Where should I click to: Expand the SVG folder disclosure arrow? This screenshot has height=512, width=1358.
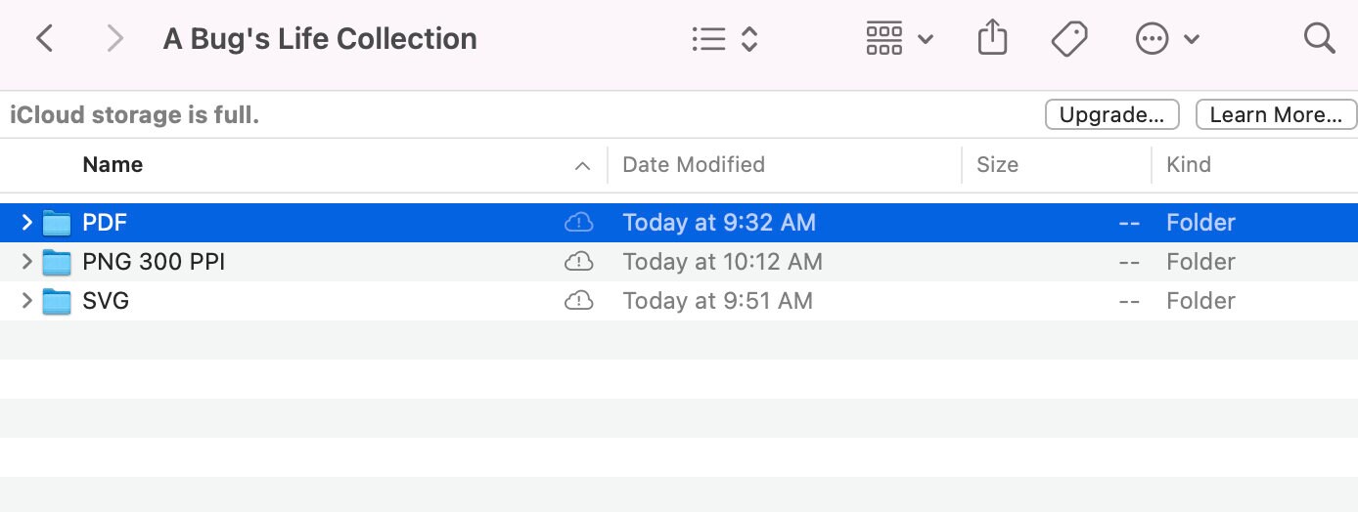tap(26, 301)
